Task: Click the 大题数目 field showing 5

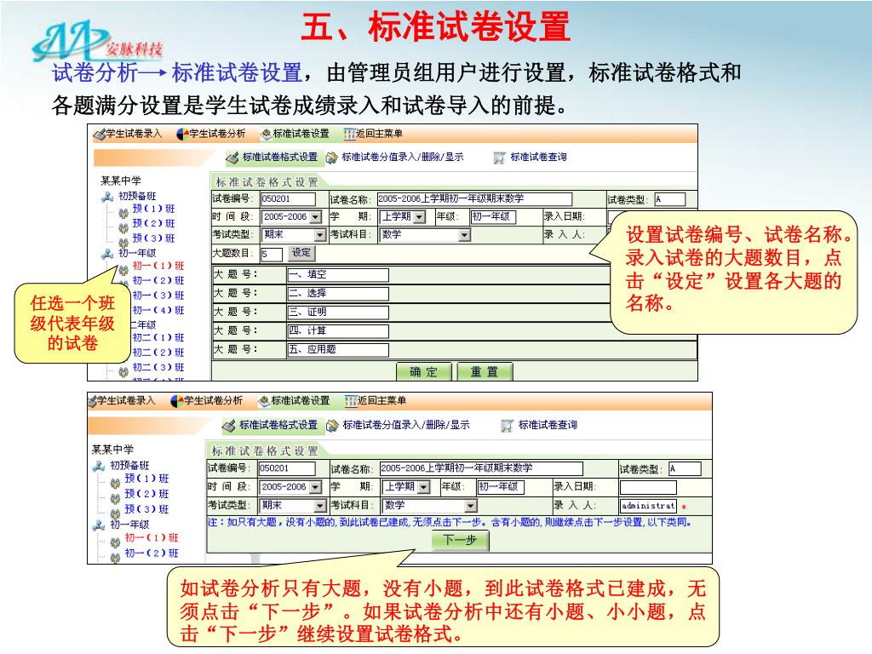Action: pyautogui.click(x=272, y=254)
